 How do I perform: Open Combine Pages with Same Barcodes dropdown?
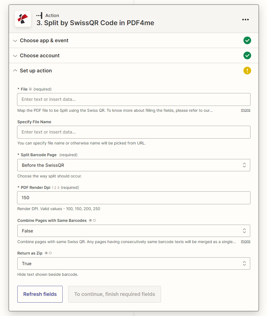point(134,231)
